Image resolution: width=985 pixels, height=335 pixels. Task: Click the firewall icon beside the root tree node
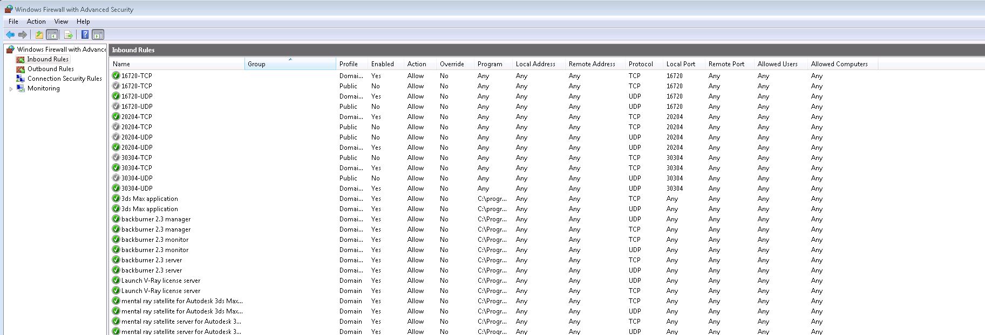coord(10,49)
